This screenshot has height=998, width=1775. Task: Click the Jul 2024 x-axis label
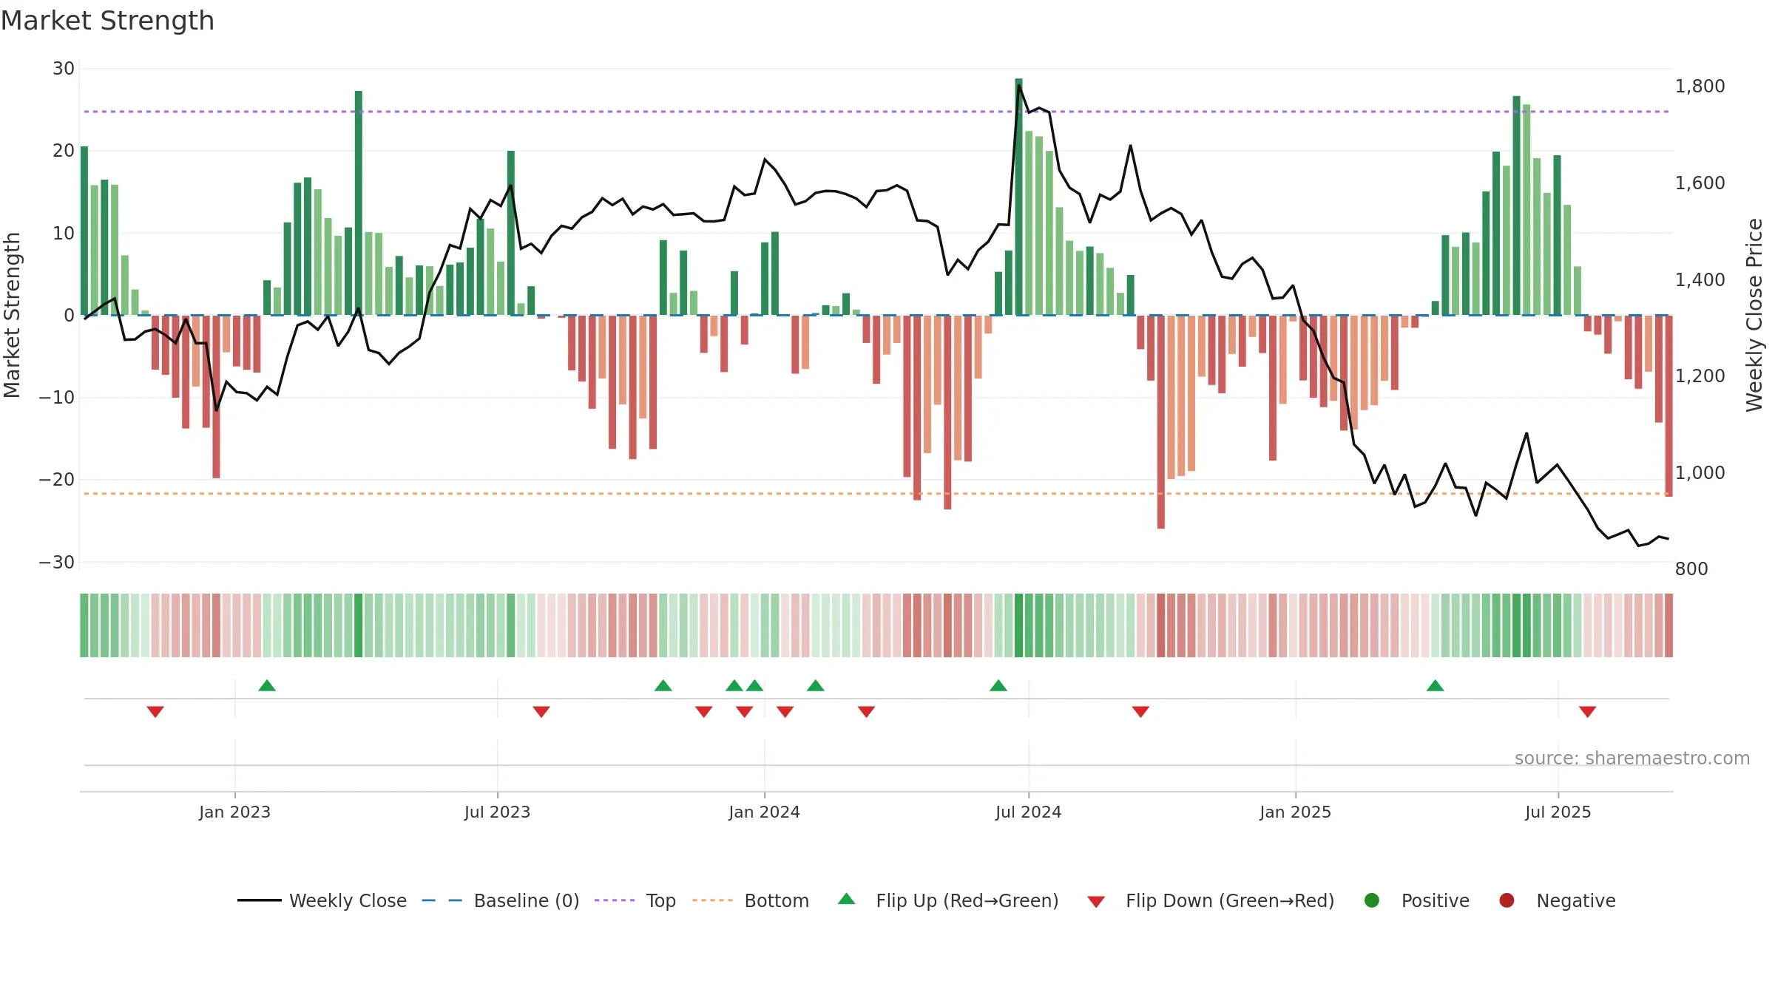point(1028,812)
